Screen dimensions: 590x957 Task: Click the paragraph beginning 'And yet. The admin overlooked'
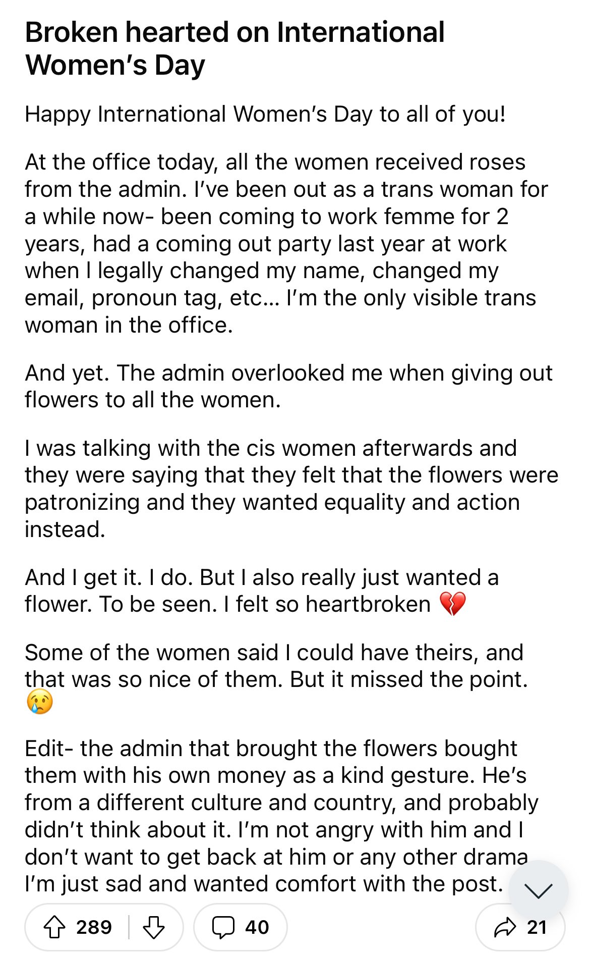coord(289,386)
